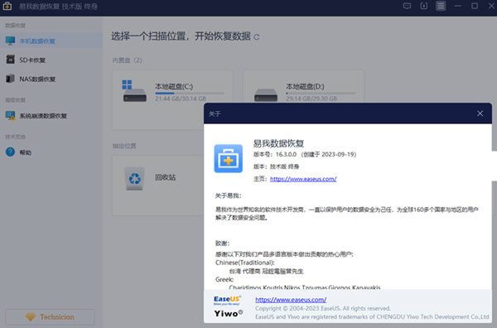Image resolution: width=497 pixels, height=328 pixels.
Task: Open the feedback message icon in title bar
Action: pyautogui.click(x=407, y=6)
